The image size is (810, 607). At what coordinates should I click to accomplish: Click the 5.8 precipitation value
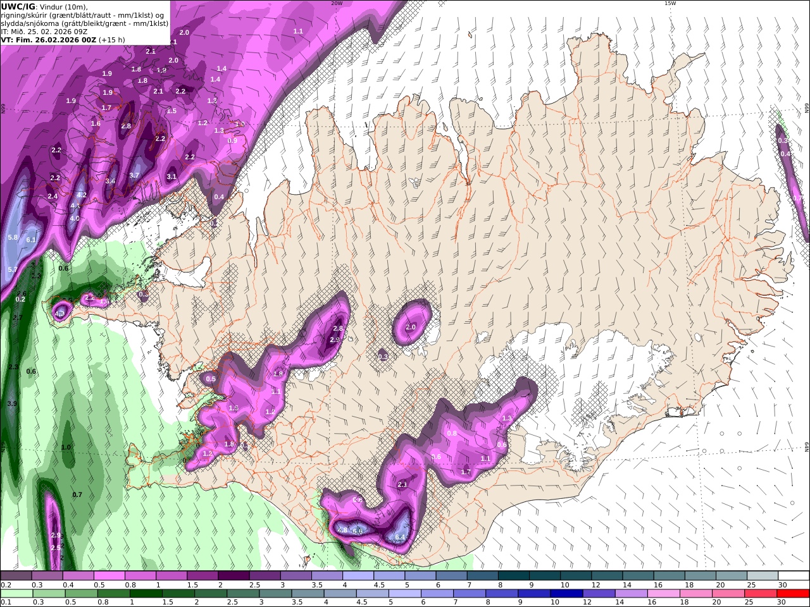[13, 237]
